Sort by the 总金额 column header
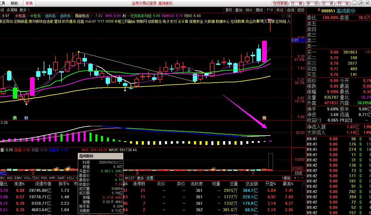This screenshot has height=215, width=371. [252, 184]
